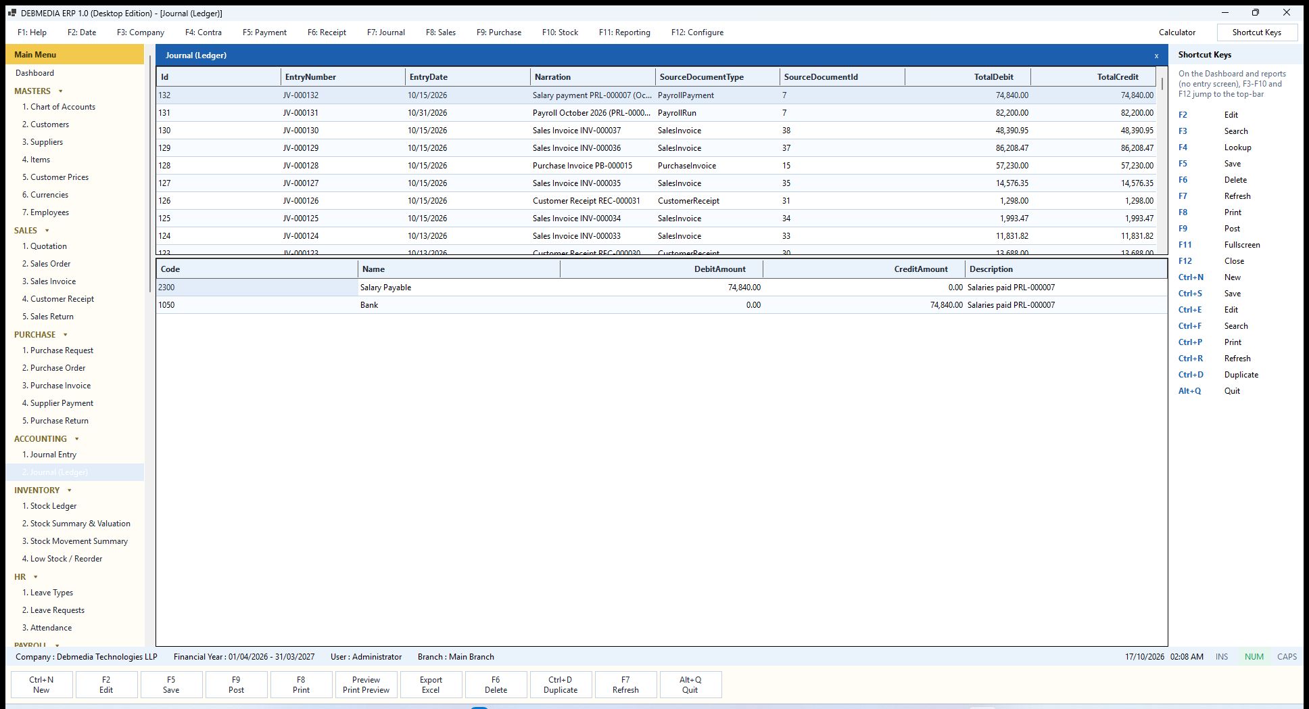The width and height of the screenshot is (1309, 709).
Task: Collapse the ACCOUNTING section arrow
Action: tap(77, 439)
